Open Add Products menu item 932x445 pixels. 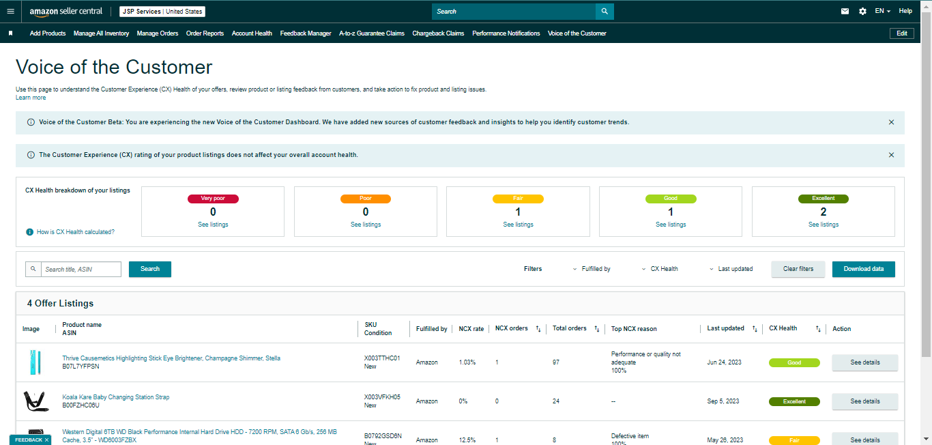point(48,33)
